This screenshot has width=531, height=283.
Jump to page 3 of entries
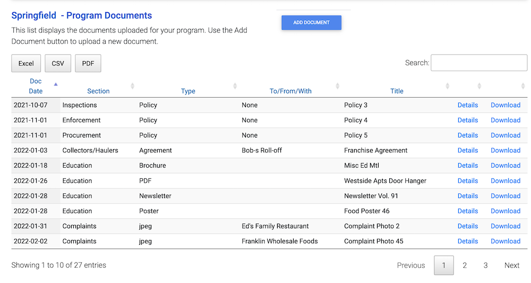(485, 265)
